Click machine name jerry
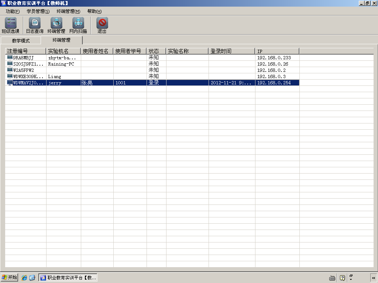 click(55, 83)
